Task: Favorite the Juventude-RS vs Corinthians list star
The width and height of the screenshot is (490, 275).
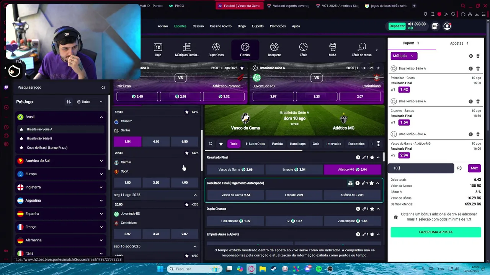Action: pyautogui.click(x=187, y=204)
